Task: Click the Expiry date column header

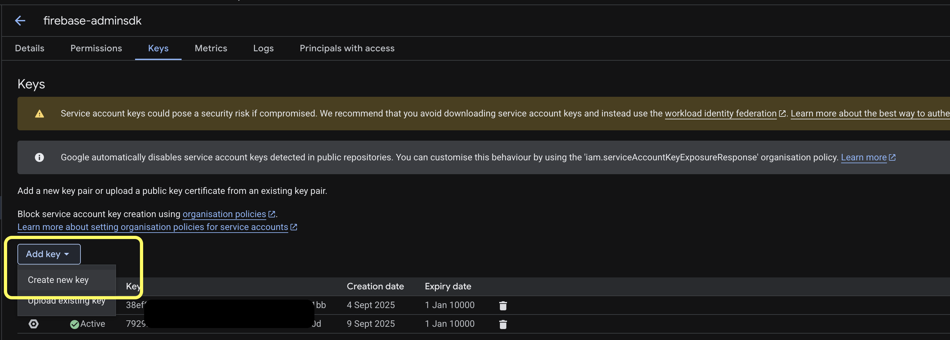Action: [x=448, y=286]
